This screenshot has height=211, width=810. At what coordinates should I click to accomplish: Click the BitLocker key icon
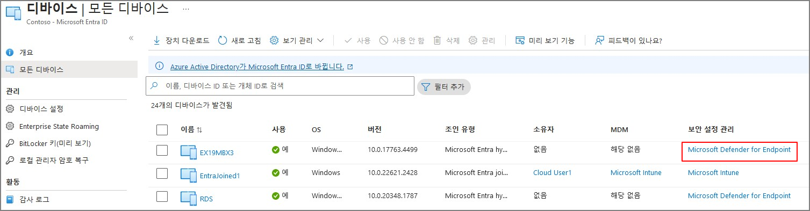point(9,143)
